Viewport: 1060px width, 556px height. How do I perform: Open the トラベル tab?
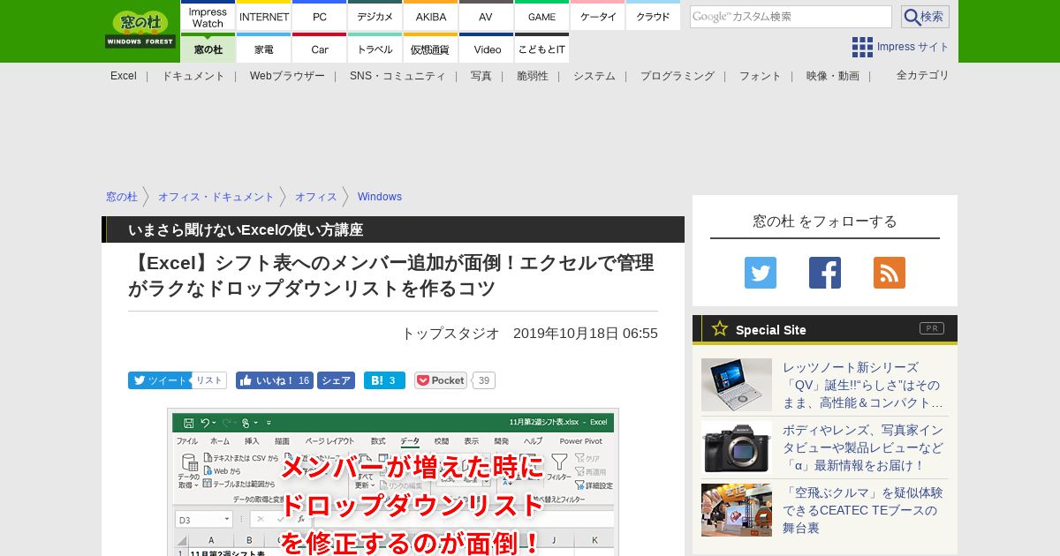pyautogui.click(x=375, y=49)
